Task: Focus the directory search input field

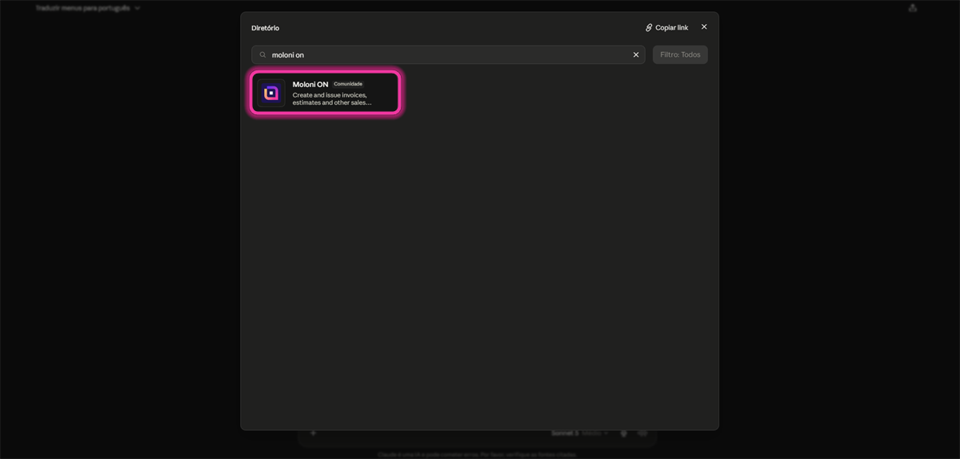Action: [x=448, y=55]
